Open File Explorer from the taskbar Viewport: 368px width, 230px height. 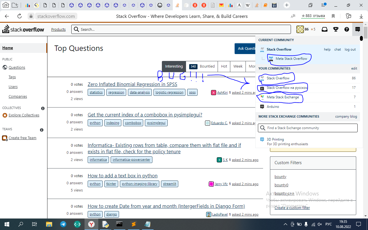click(49, 224)
